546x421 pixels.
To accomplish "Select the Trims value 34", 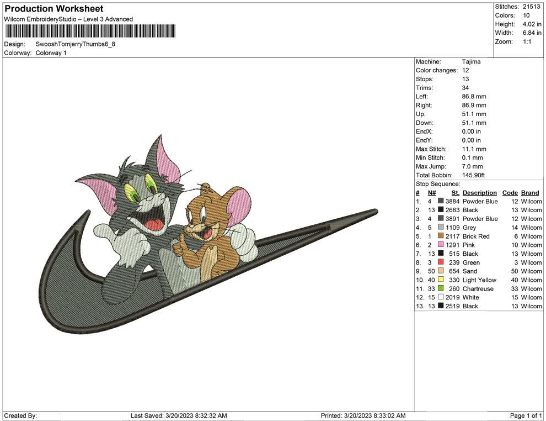I will 465,88.
